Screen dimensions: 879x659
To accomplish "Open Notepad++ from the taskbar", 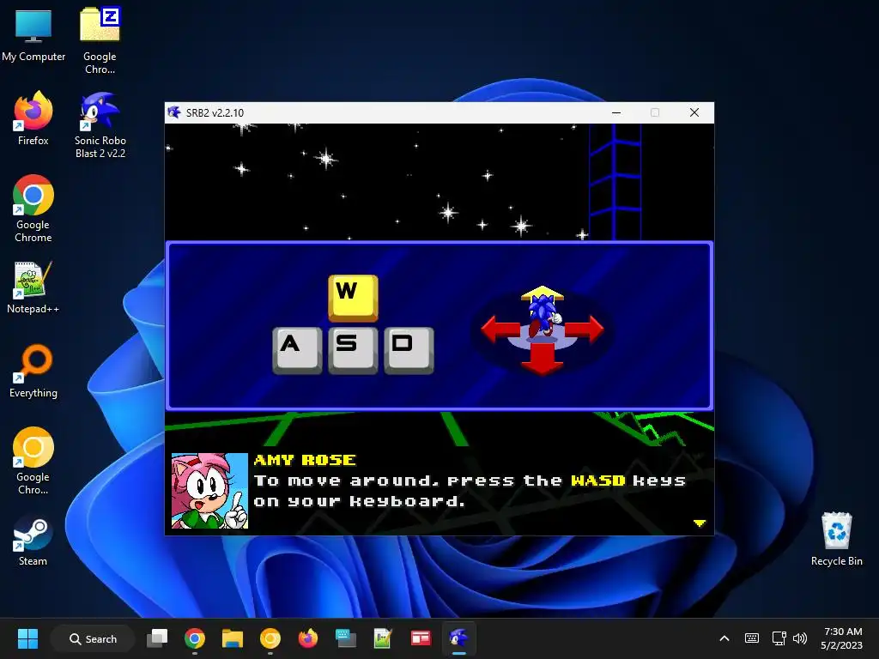I will point(383,638).
